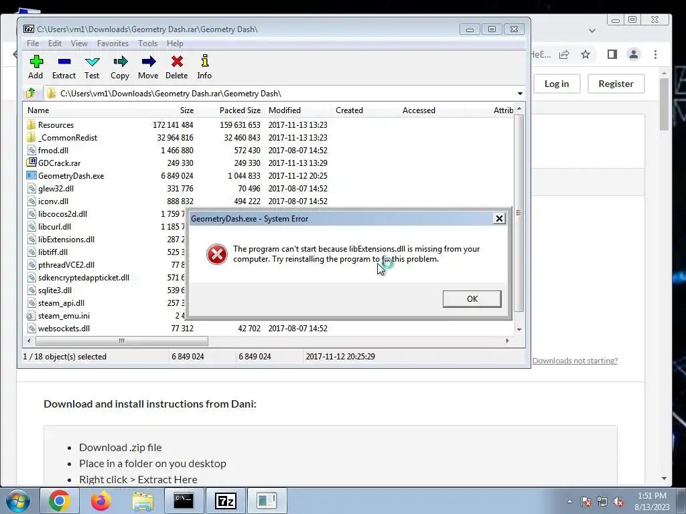Click the Log in button on webpage
Screen dimensions: 686x514
pyautogui.click(x=557, y=84)
